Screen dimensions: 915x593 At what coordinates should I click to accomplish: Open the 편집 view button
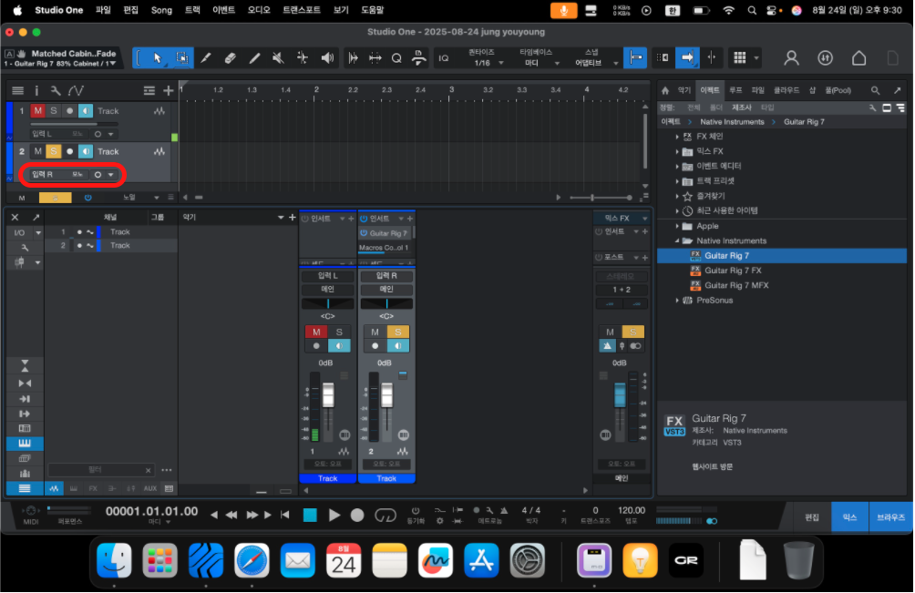812,517
